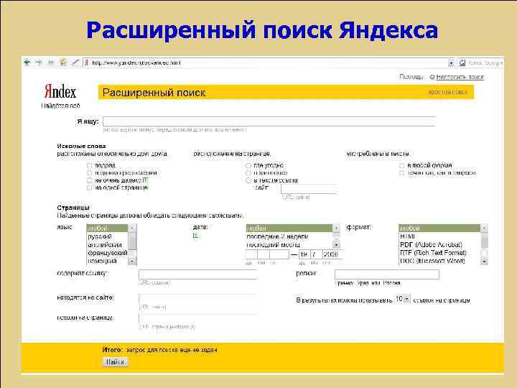Viewport: 517px width, 388px height.
Task: Click the red Я favicon in address bar
Action: coord(86,63)
